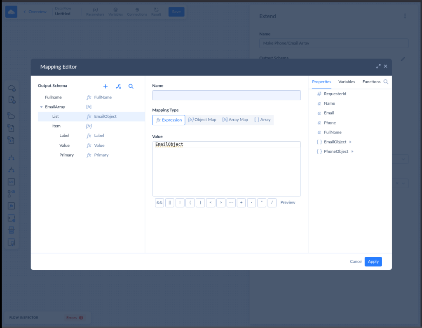This screenshot has width=422, height=328.
Task: Go back to Overview
Action: coord(35,12)
